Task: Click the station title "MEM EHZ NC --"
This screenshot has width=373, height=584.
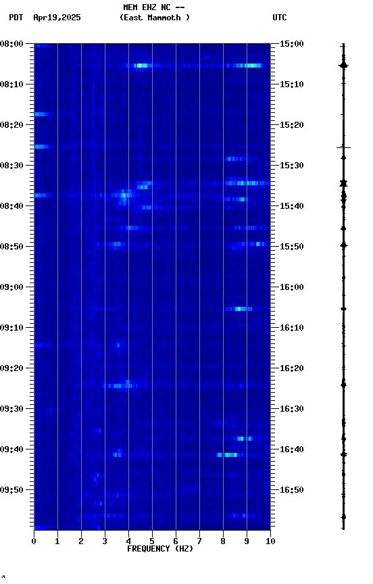Action: 154,7
